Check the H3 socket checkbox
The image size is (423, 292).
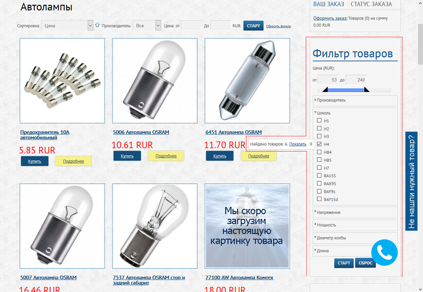pos(319,136)
